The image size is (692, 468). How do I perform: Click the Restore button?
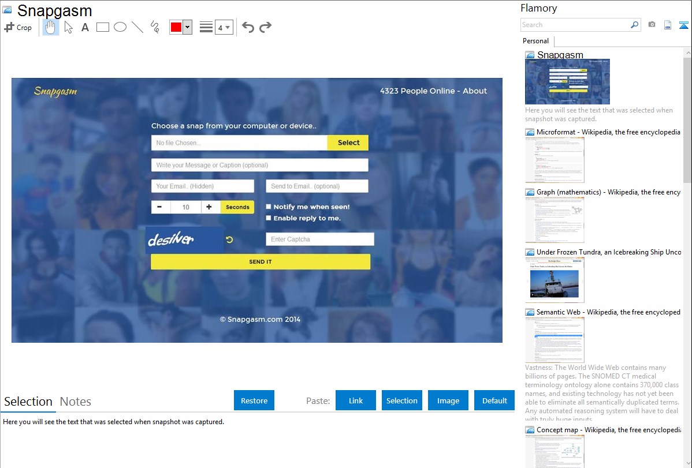[254, 400]
